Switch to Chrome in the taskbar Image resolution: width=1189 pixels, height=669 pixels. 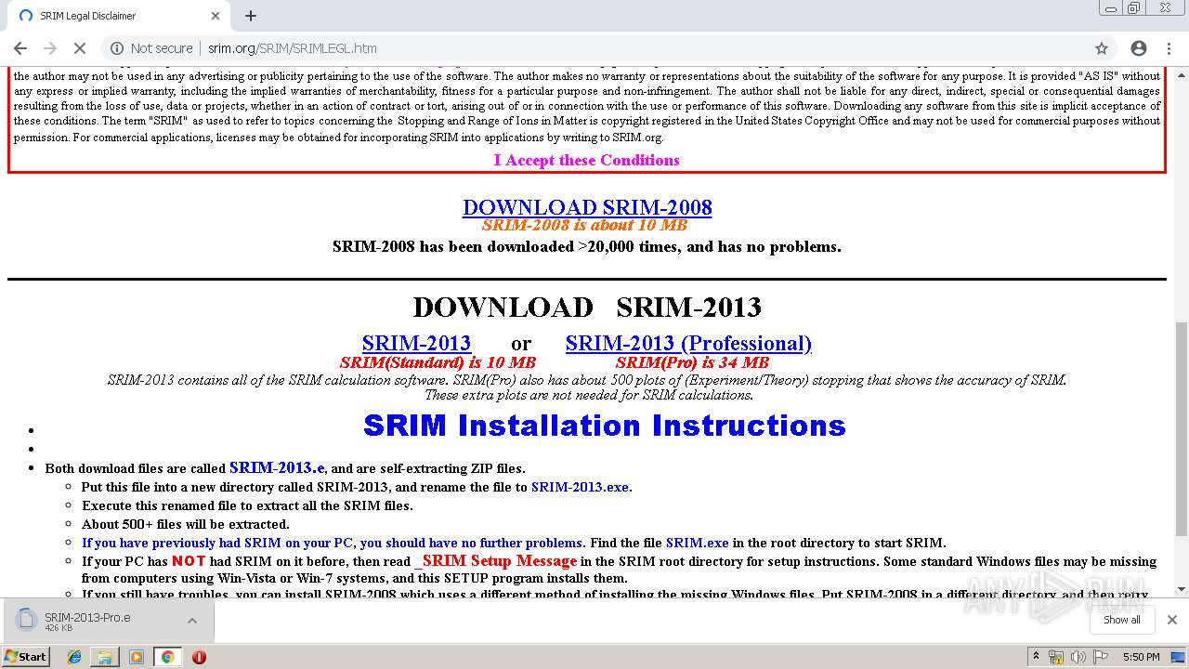tap(167, 657)
